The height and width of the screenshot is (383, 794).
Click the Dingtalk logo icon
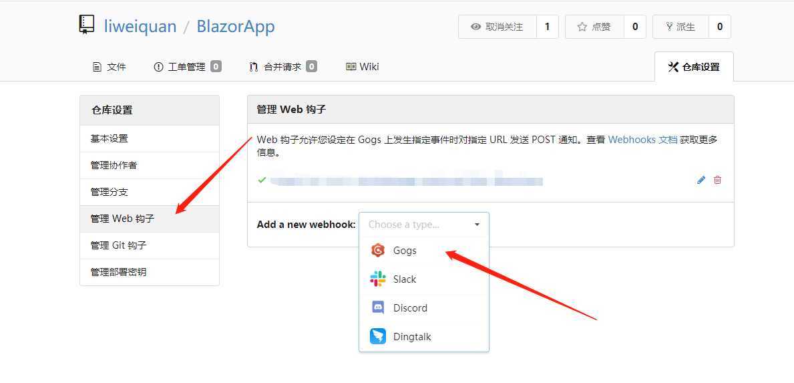coord(378,336)
